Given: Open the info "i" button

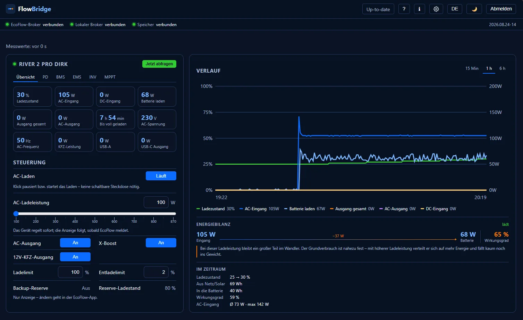Looking at the screenshot, I should click(419, 9).
